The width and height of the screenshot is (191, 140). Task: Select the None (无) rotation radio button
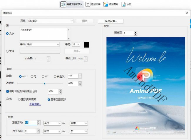click(x=32, y=76)
